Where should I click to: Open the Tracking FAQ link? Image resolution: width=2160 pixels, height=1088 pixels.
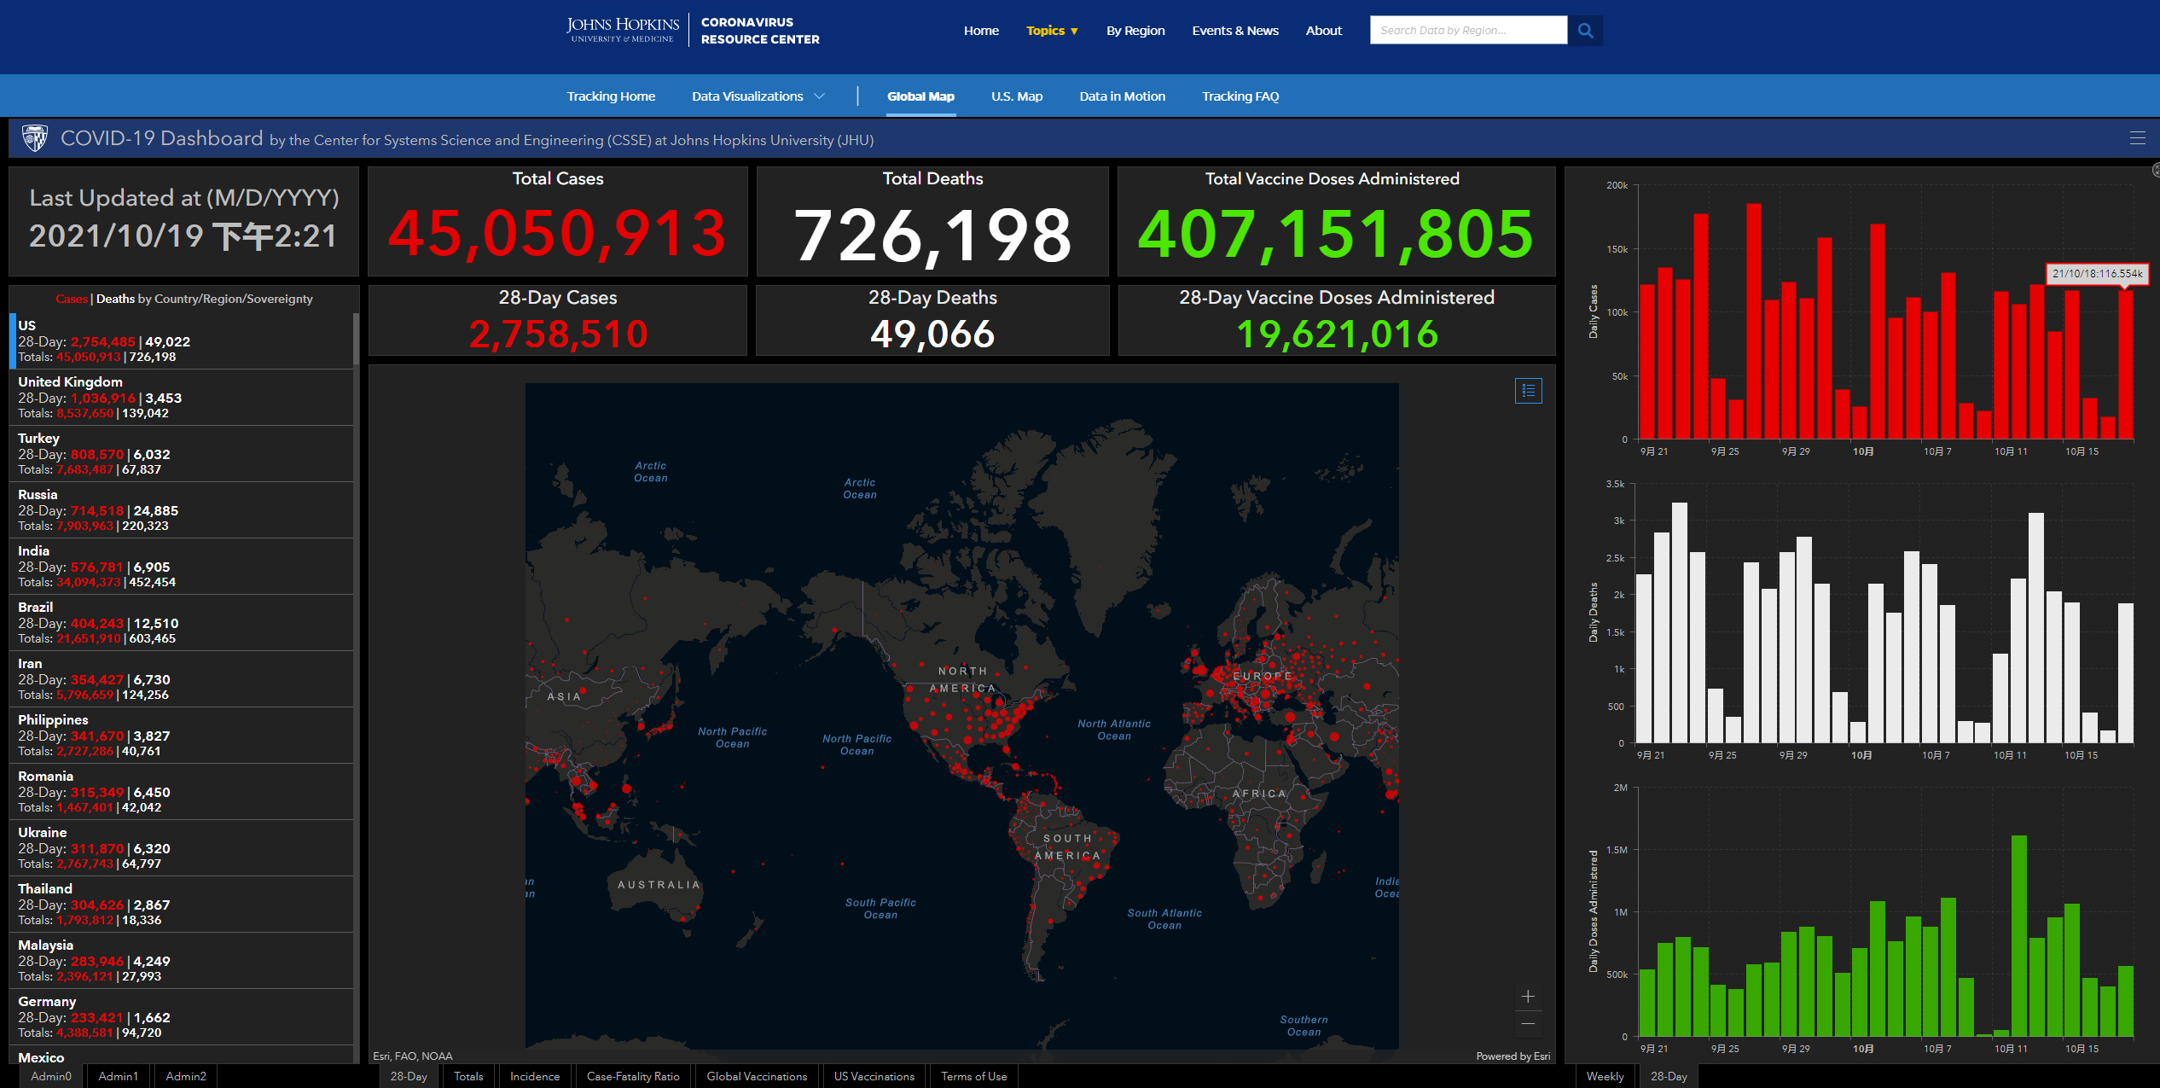pos(1240,96)
